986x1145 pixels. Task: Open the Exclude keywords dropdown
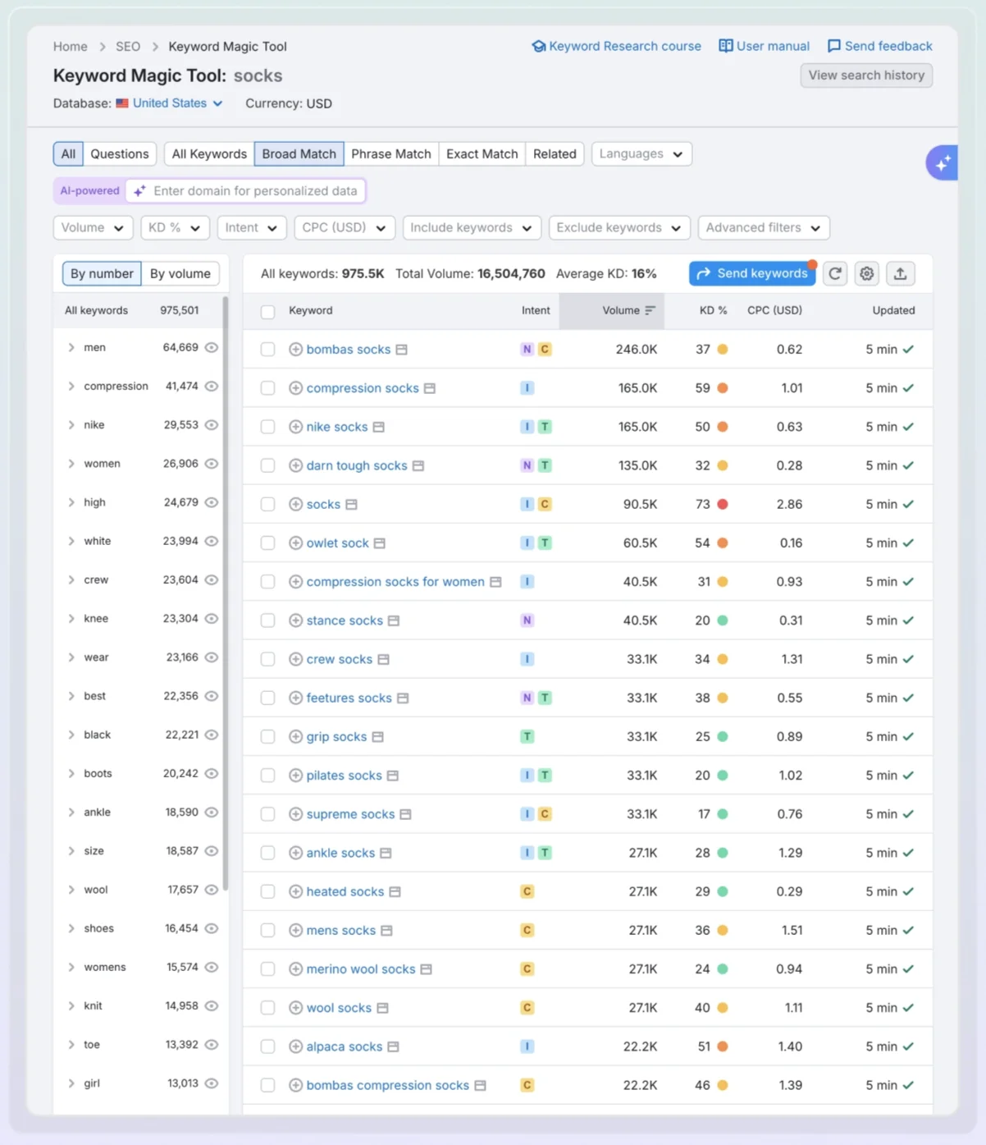[x=619, y=228]
